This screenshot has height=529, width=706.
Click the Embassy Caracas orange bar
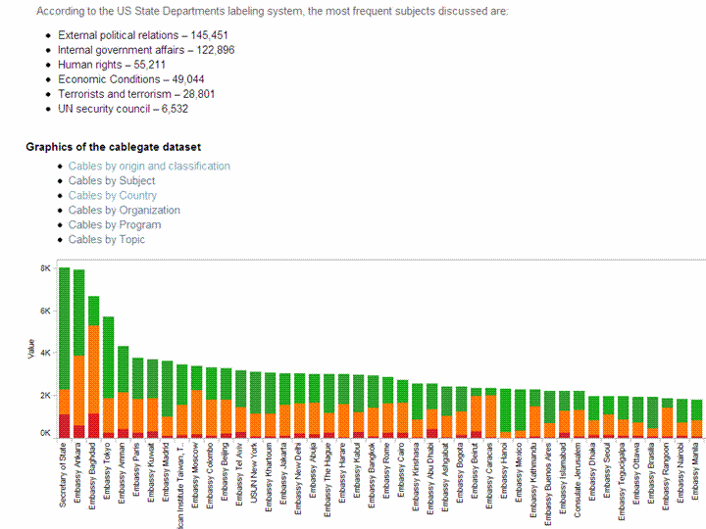tap(490, 413)
